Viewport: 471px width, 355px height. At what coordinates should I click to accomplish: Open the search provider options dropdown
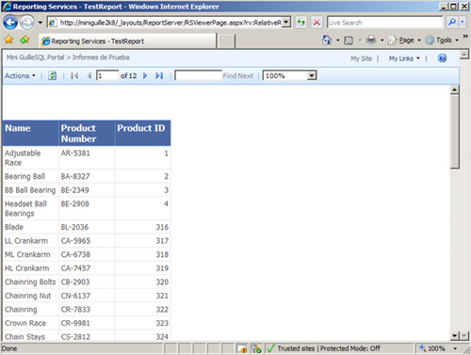[463, 22]
